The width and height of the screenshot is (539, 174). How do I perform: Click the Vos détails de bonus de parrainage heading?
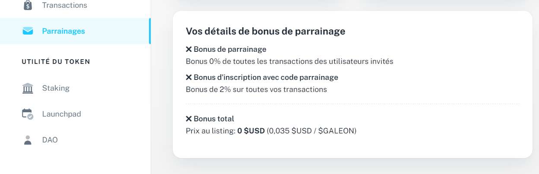pos(265,31)
